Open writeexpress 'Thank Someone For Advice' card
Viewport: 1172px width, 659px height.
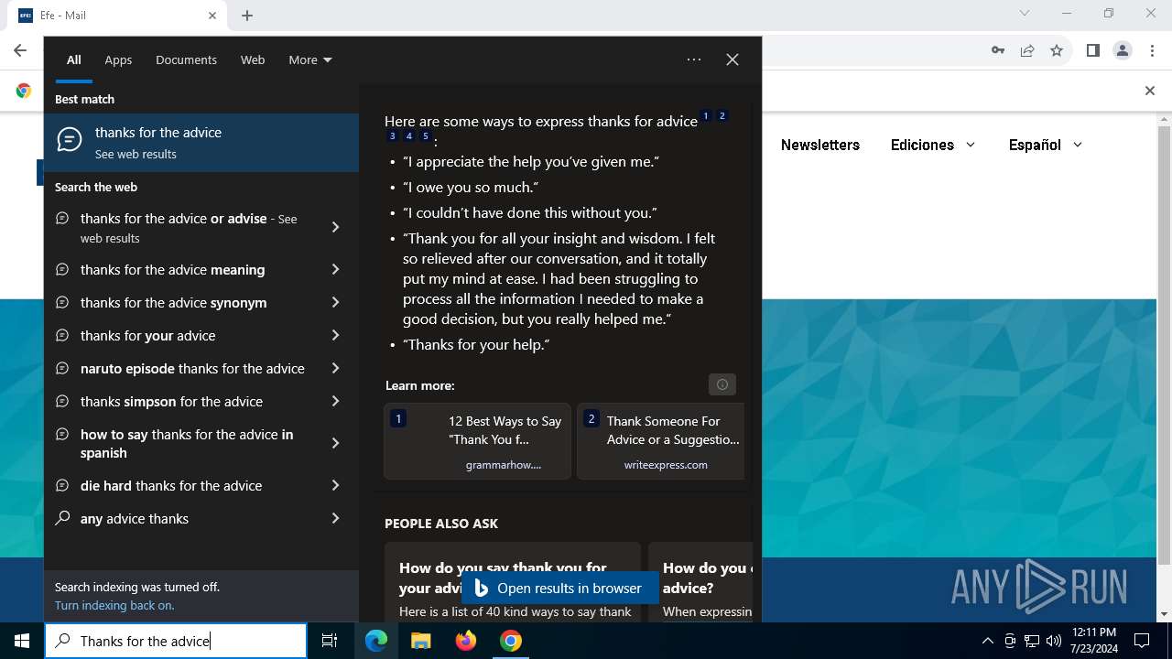pos(661,441)
